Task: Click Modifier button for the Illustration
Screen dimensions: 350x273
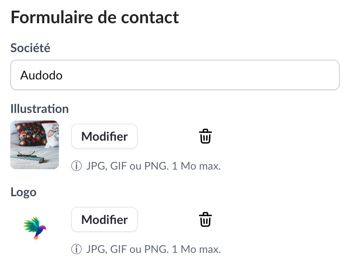Action: point(104,136)
